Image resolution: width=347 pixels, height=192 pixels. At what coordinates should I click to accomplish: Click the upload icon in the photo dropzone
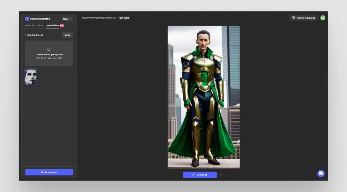tap(49, 49)
